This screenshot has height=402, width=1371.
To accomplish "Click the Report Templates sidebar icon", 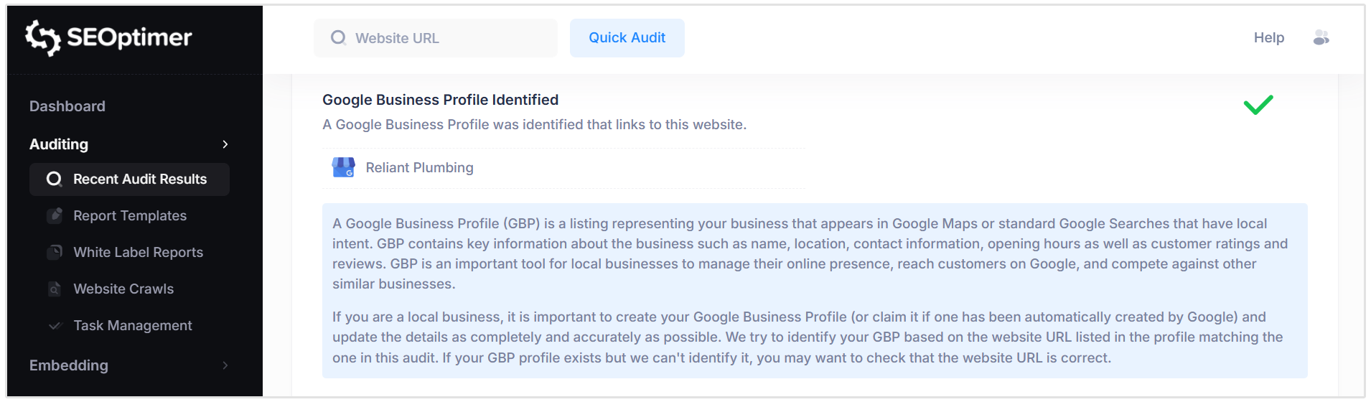I will click(x=55, y=215).
